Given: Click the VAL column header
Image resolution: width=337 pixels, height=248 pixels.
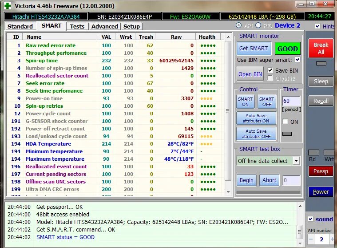Looking at the screenshot, I should [x=106, y=37].
